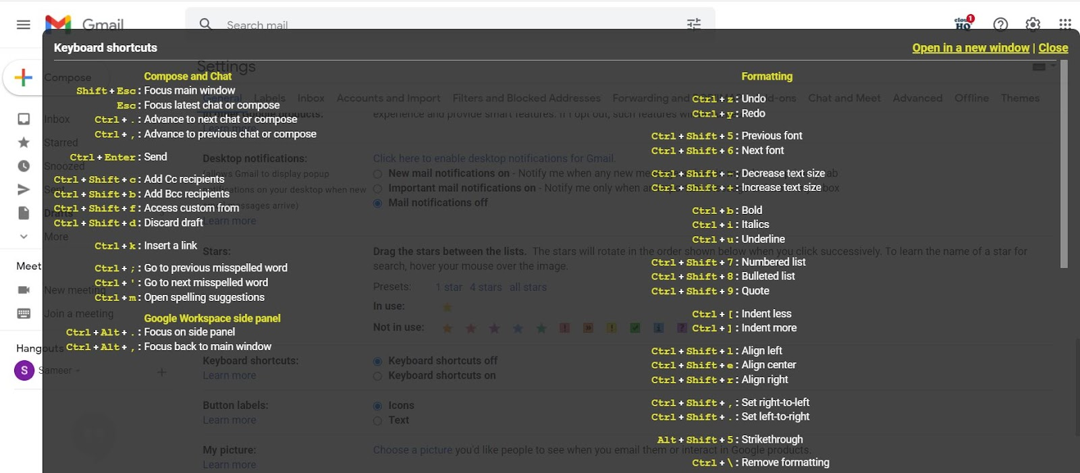Open Inbox from the sidebar icon
This screenshot has width=1080, height=473.
click(24, 119)
